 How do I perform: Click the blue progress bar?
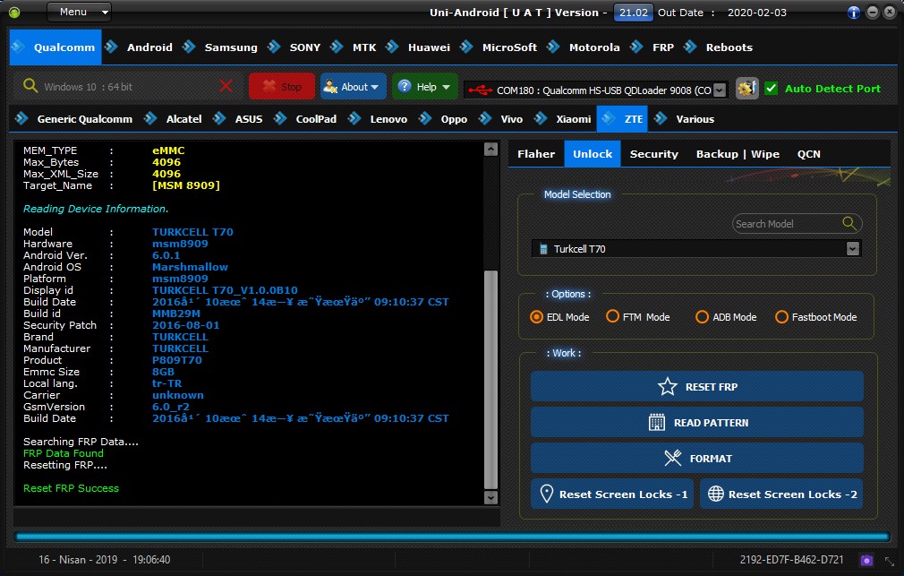pos(452,537)
